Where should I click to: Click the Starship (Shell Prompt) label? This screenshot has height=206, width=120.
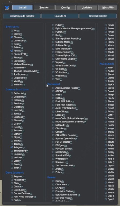tap(67, 39)
